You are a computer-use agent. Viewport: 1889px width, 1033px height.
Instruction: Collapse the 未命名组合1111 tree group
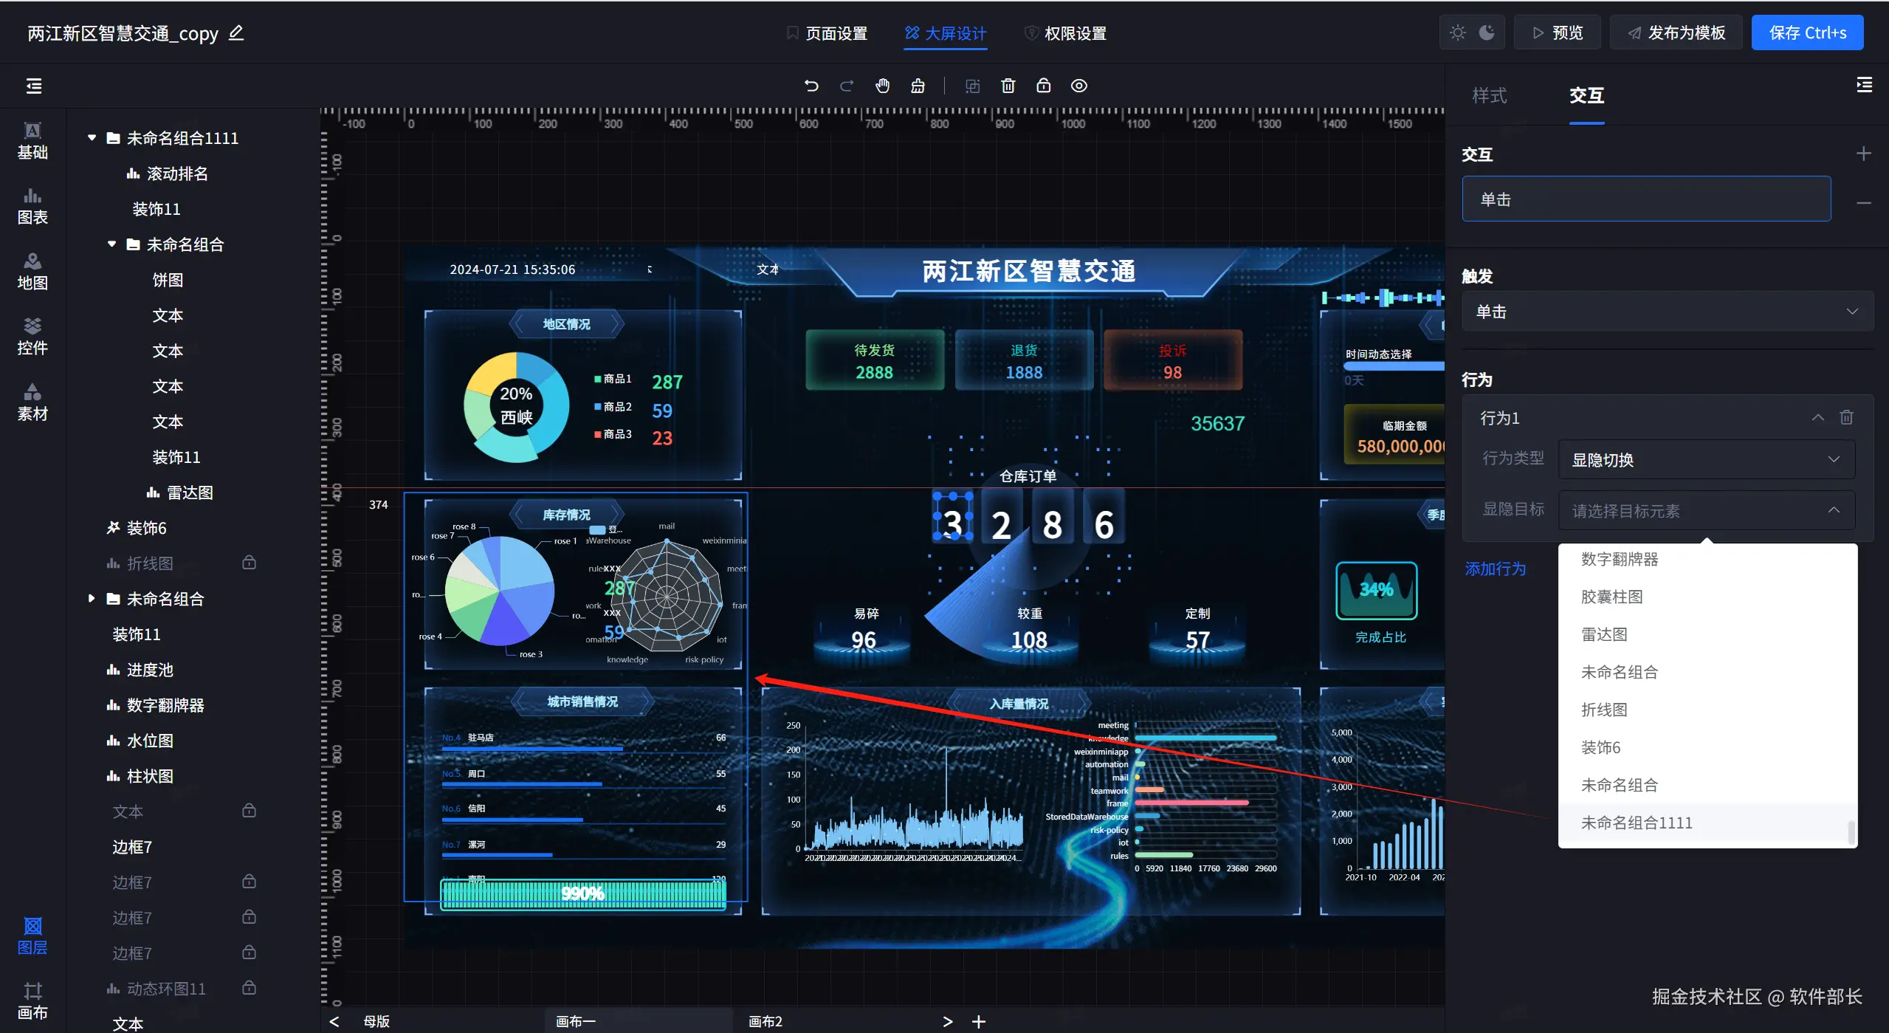point(92,138)
